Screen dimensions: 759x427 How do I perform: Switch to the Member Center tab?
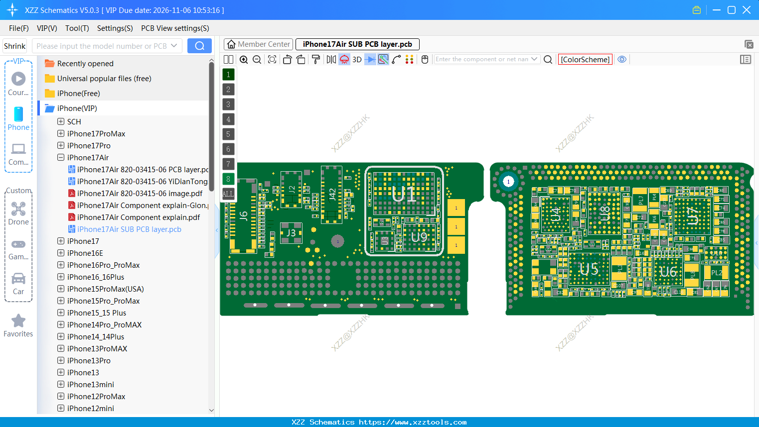(x=258, y=44)
